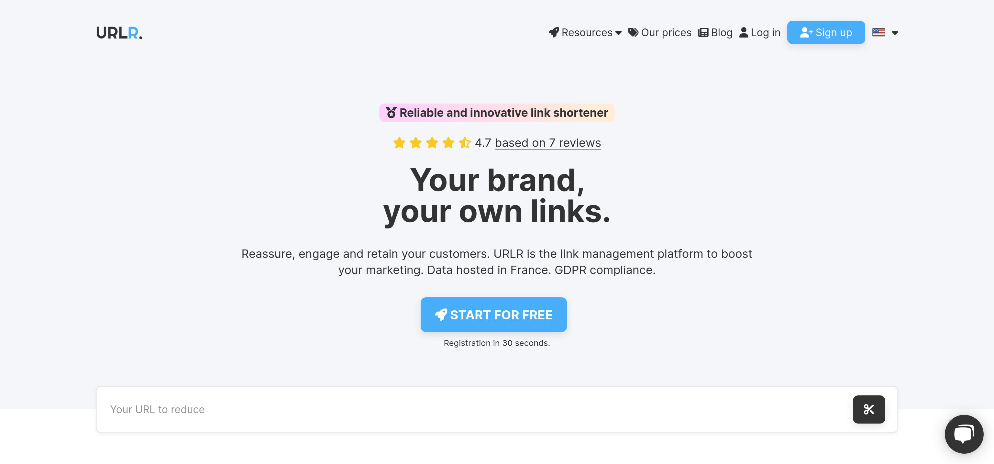Open the Our prices page
The image size is (994, 464).
click(666, 32)
